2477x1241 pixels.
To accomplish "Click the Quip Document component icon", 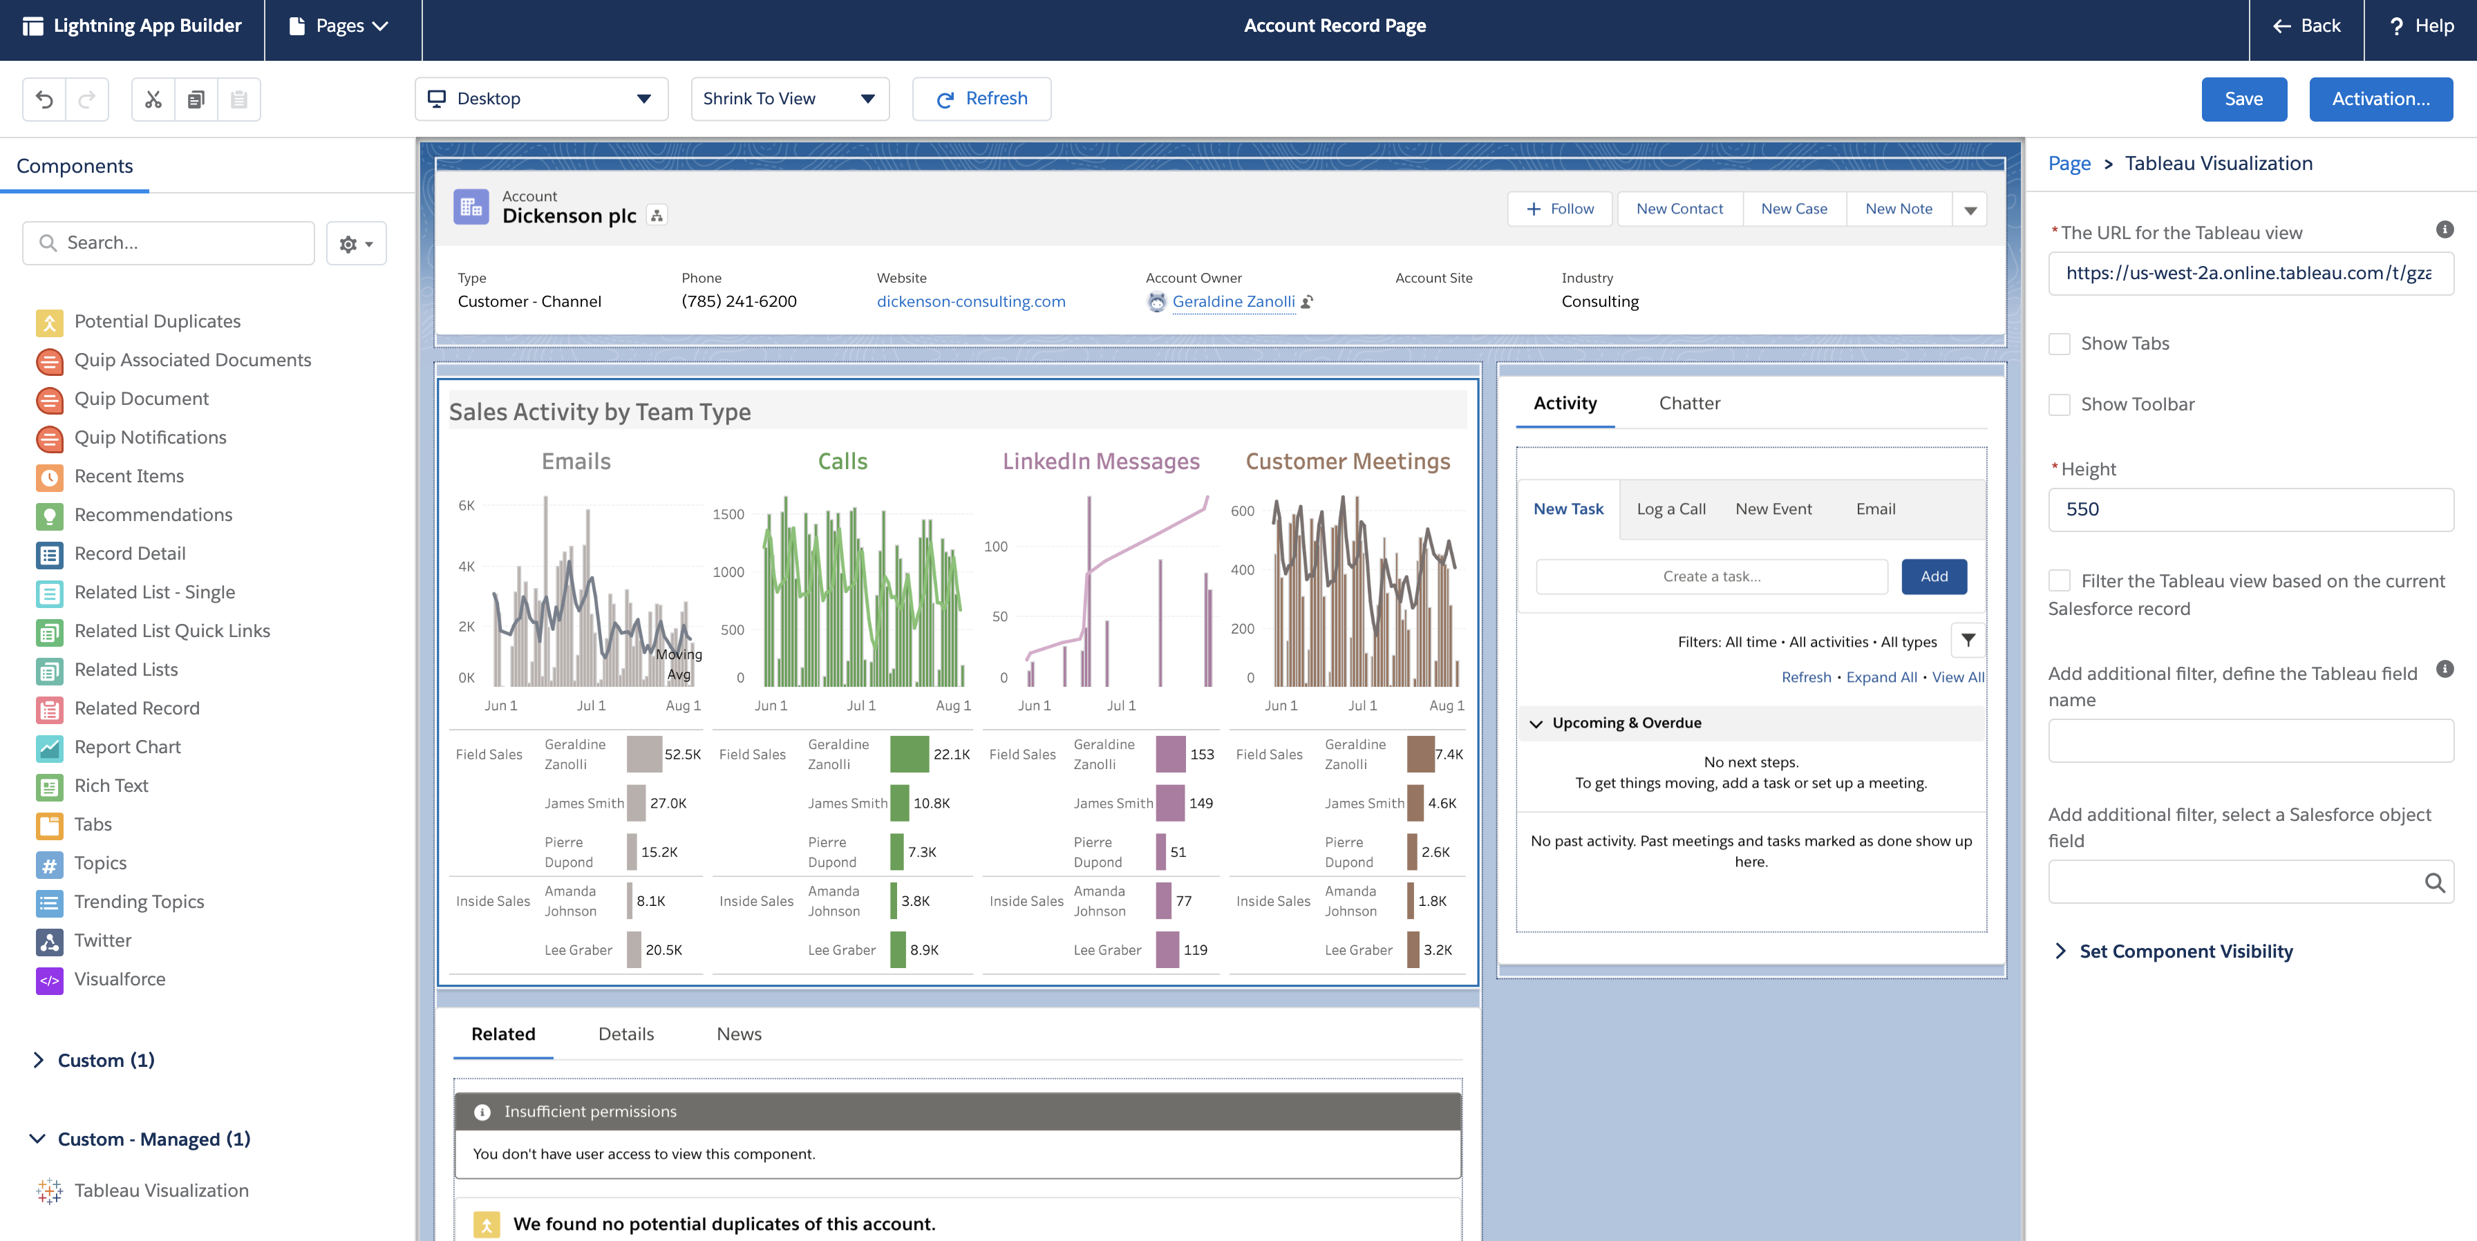I will (49, 397).
